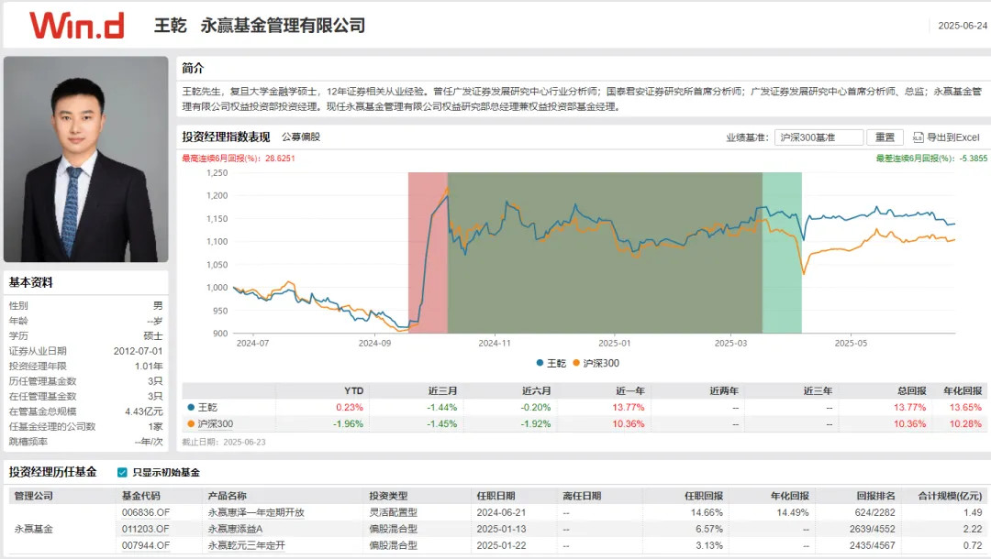Open 永赢乾元三年定开 product link
This screenshot has width=991, height=559.
point(247,545)
